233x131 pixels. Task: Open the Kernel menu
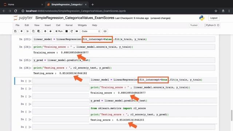click(69, 25)
